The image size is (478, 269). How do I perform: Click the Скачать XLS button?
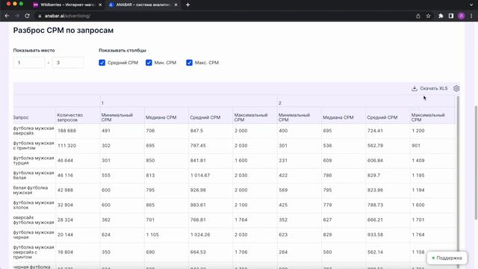[x=429, y=88]
